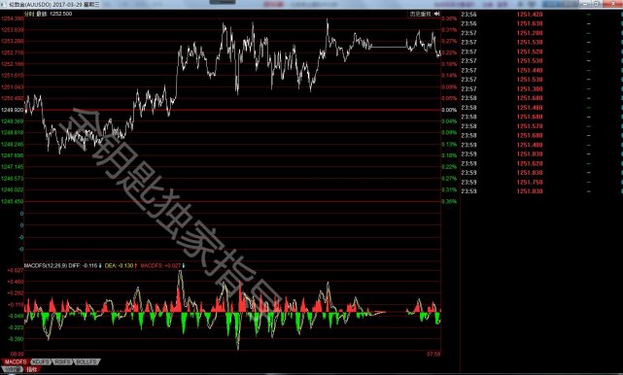The width and height of the screenshot is (623, 375).
Task: Click the 1249.920 baseline price label
Action: click(13, 110)
